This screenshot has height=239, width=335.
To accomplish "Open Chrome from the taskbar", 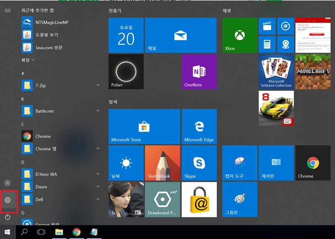I will pyautogui.click(x=77, y=232).
